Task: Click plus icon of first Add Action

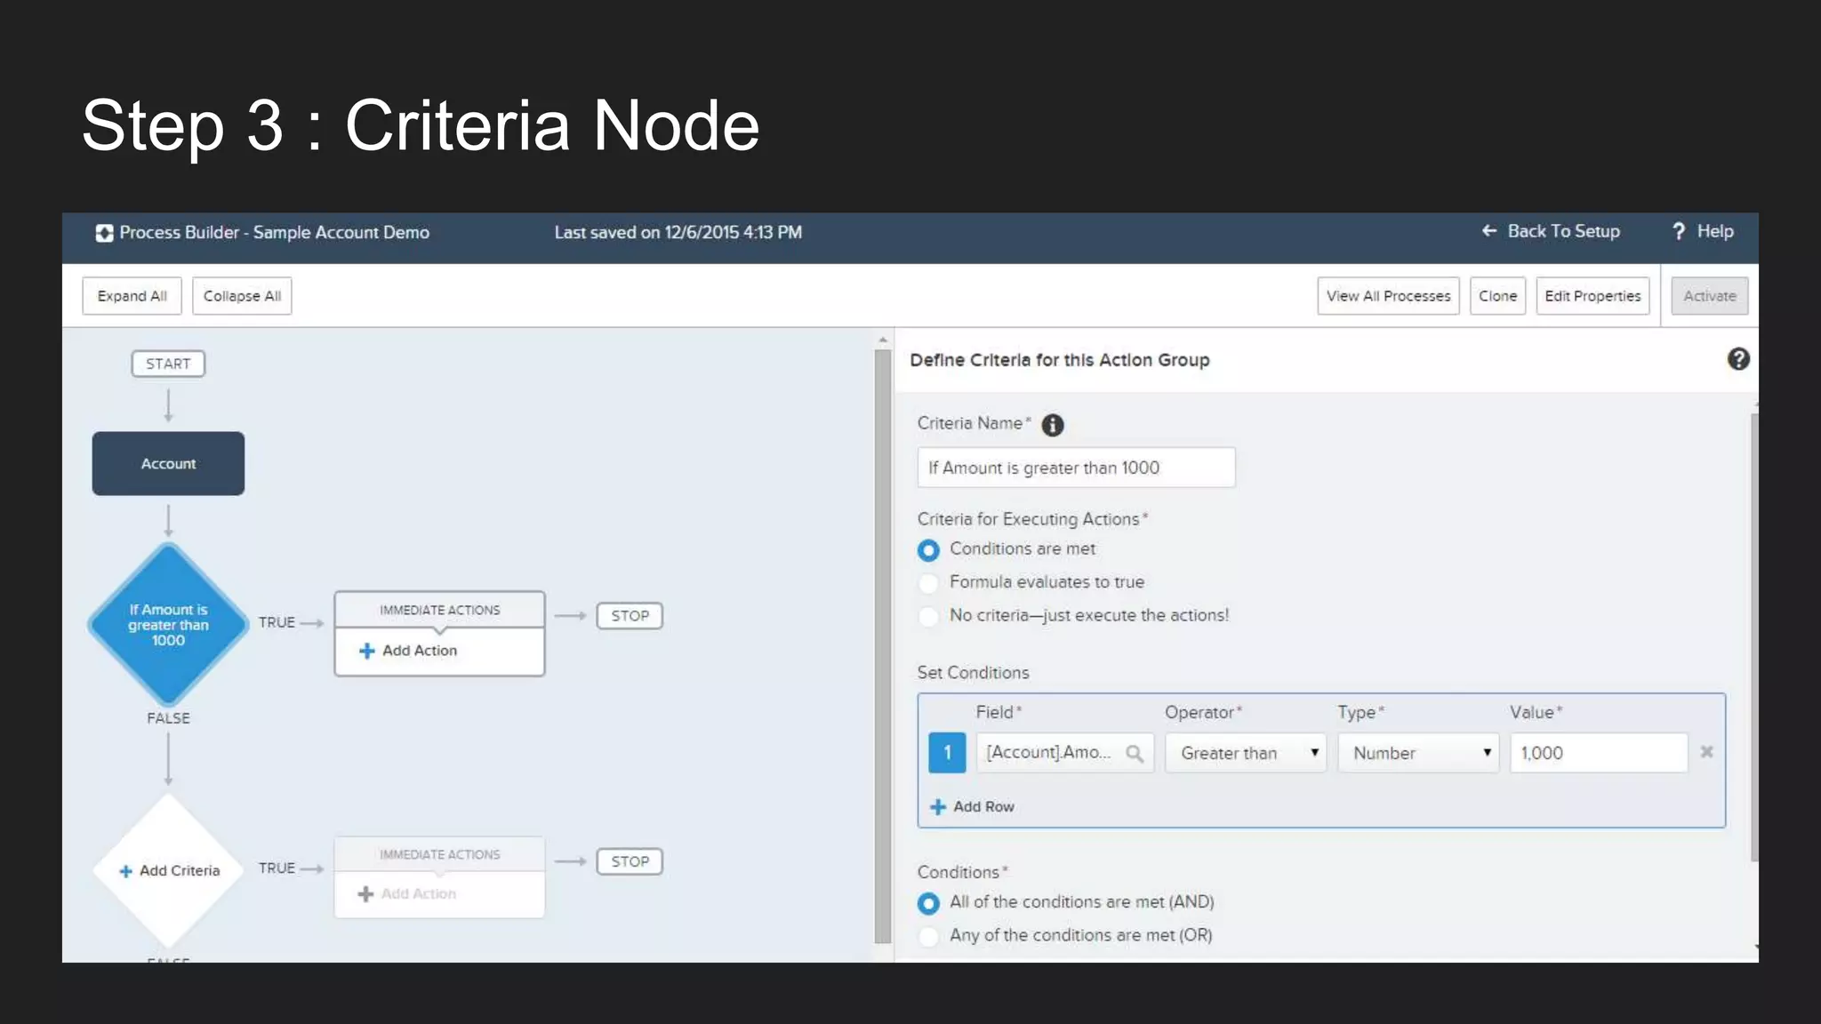Action: [366, 651]
